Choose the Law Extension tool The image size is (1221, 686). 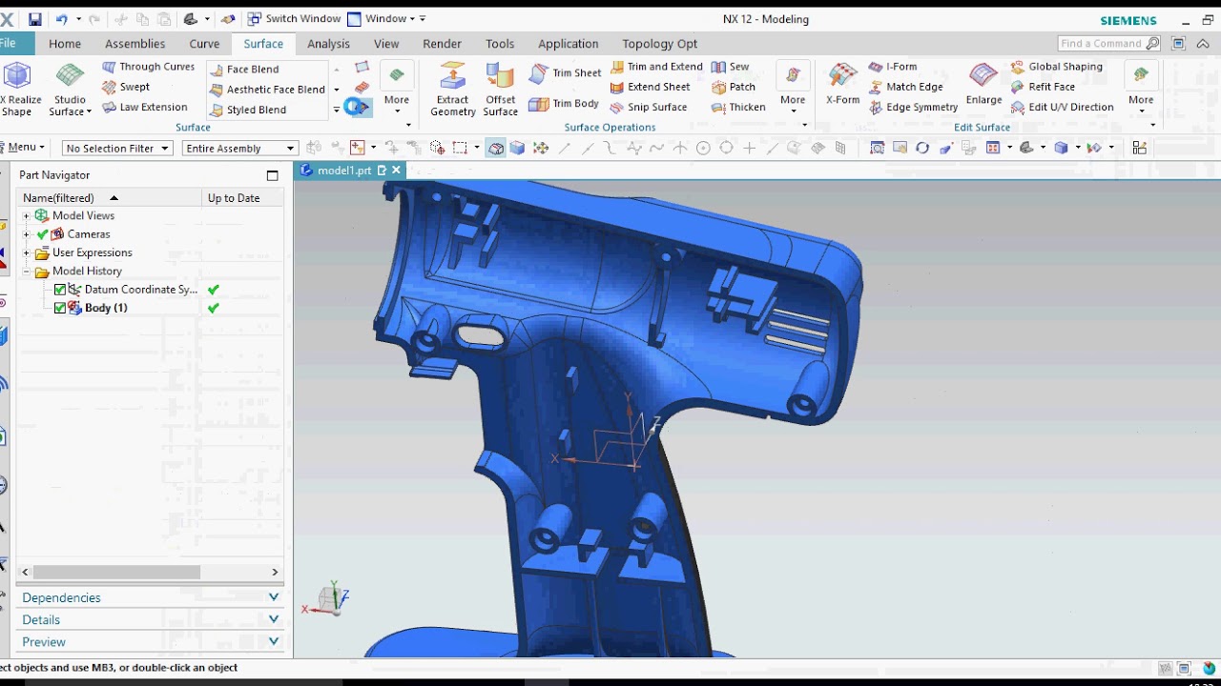coord(145,107)
